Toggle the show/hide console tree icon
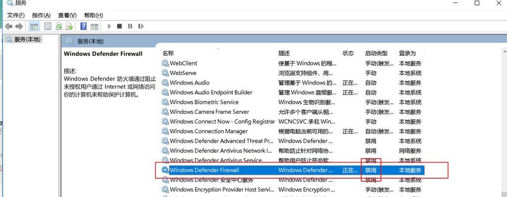Image resolution: width=507 pixels, height=197 pixels. pos(34,27)
